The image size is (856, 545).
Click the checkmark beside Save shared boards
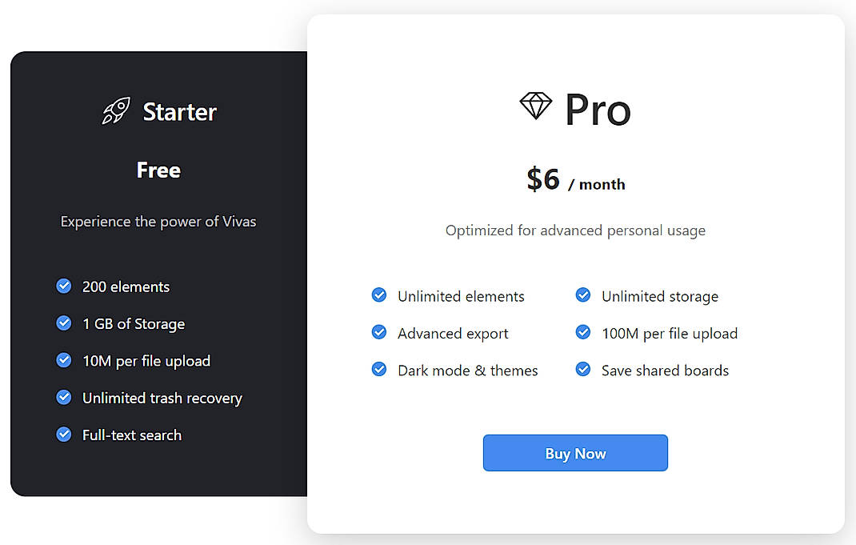582,369
